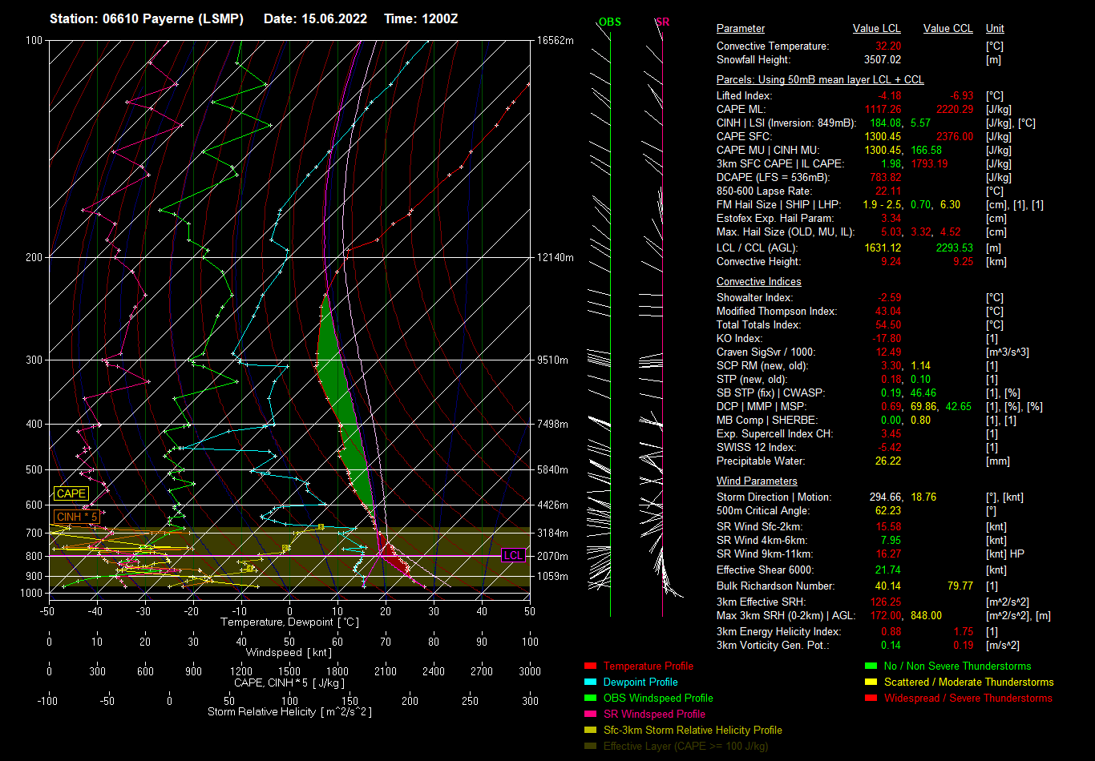This screenshot has width=1095, height=761.
Task: Click the Parcels 50mB mean layer heading
Action: pyautogui.click(x=819, y=80)
